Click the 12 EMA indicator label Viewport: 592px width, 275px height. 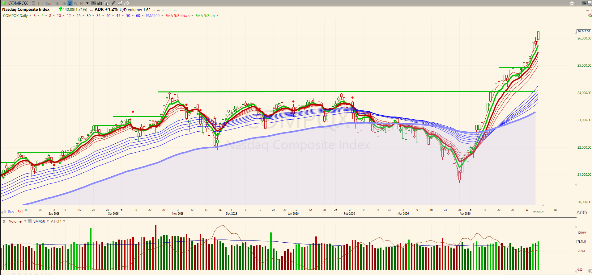pyautogui.click(x=69, y=15)
